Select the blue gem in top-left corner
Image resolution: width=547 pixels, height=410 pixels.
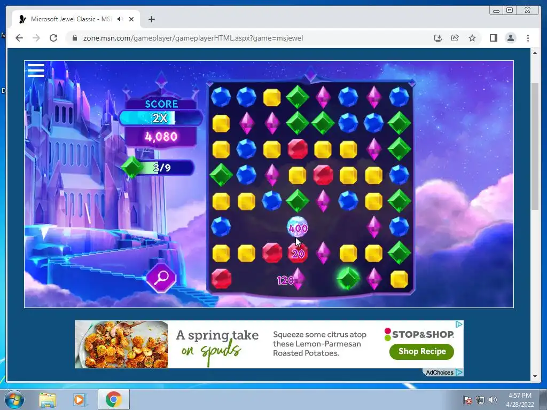(x=221, y=97)
